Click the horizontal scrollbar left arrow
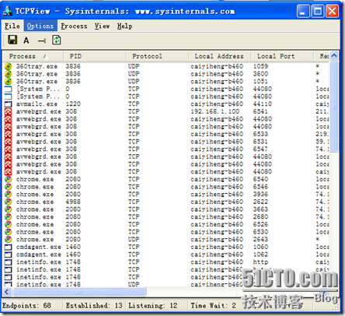The width and height of the screenshot is (345, 316). [7, 292]
